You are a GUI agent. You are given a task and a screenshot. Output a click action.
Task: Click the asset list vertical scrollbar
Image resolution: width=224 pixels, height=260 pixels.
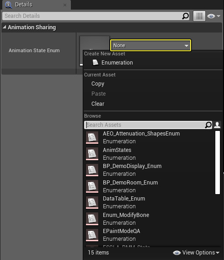[x=218, y=162]
